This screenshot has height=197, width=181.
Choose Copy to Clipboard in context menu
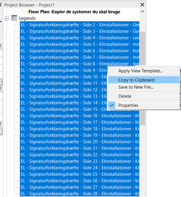tap(144, 80)
